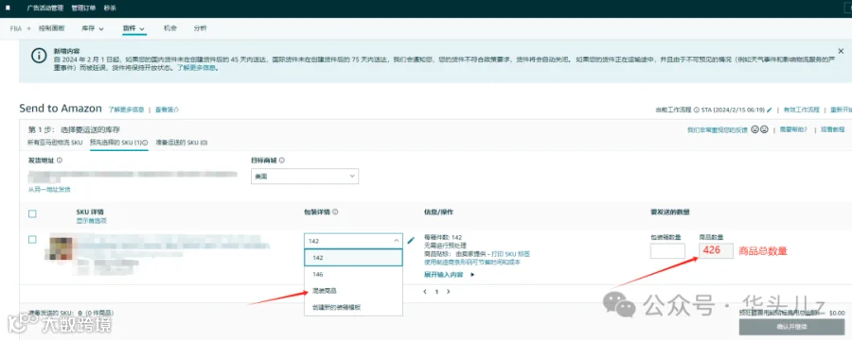852x340 pixels.
Task: Go to next page using right chevron
Action: (x=449, y=292)
